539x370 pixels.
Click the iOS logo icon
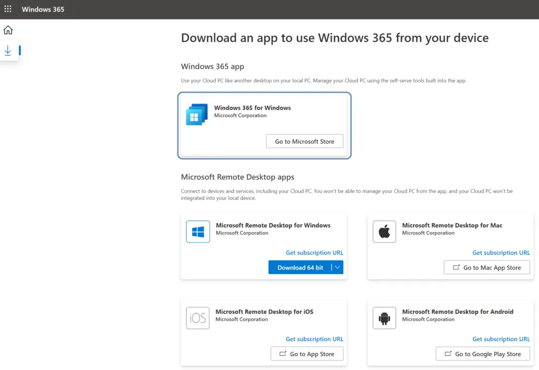[197, 318]
